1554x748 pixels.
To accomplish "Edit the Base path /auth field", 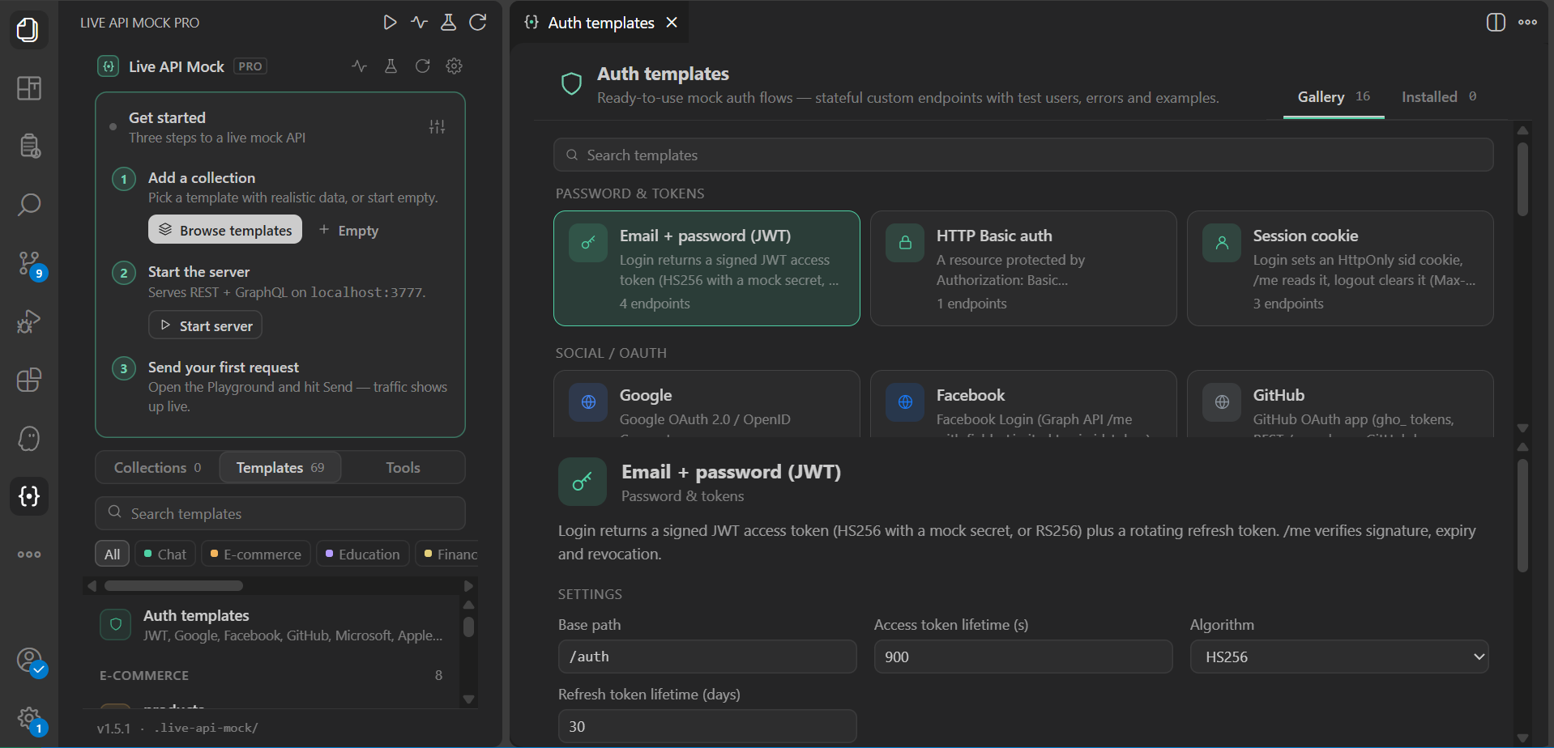I will click(x=707, y=657).
